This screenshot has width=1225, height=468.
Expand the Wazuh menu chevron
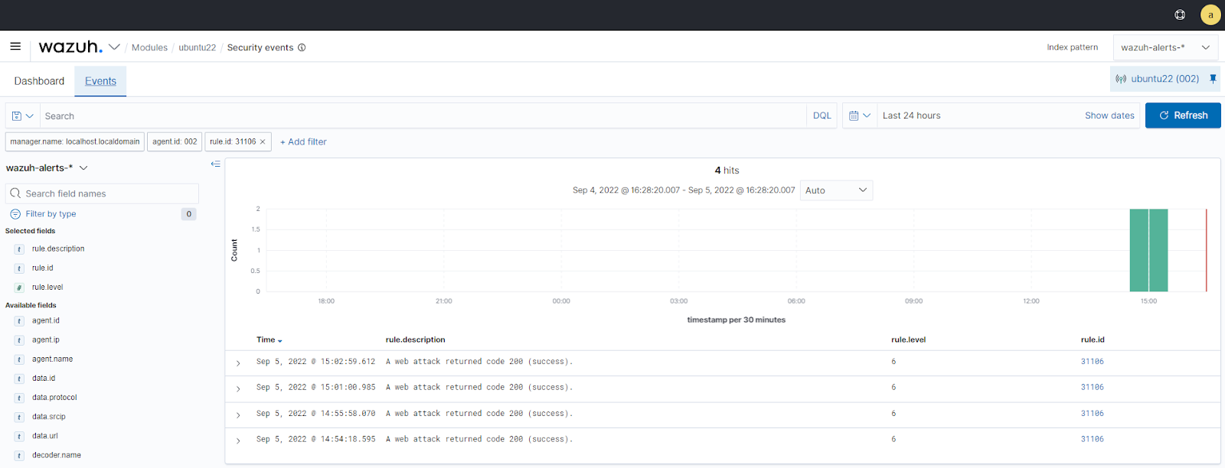coord(114,47)
